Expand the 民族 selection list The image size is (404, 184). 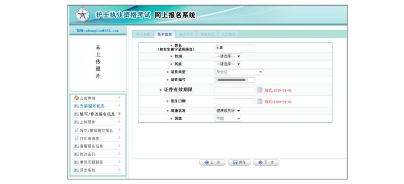[x=228, y=64]
